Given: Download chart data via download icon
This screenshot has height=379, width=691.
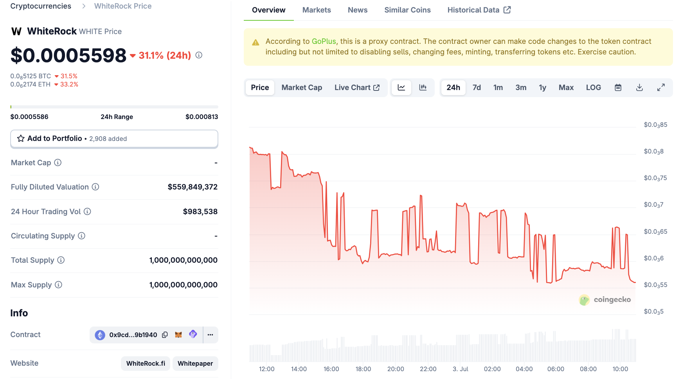Looking at the screenshot, I should pos(639,88).
